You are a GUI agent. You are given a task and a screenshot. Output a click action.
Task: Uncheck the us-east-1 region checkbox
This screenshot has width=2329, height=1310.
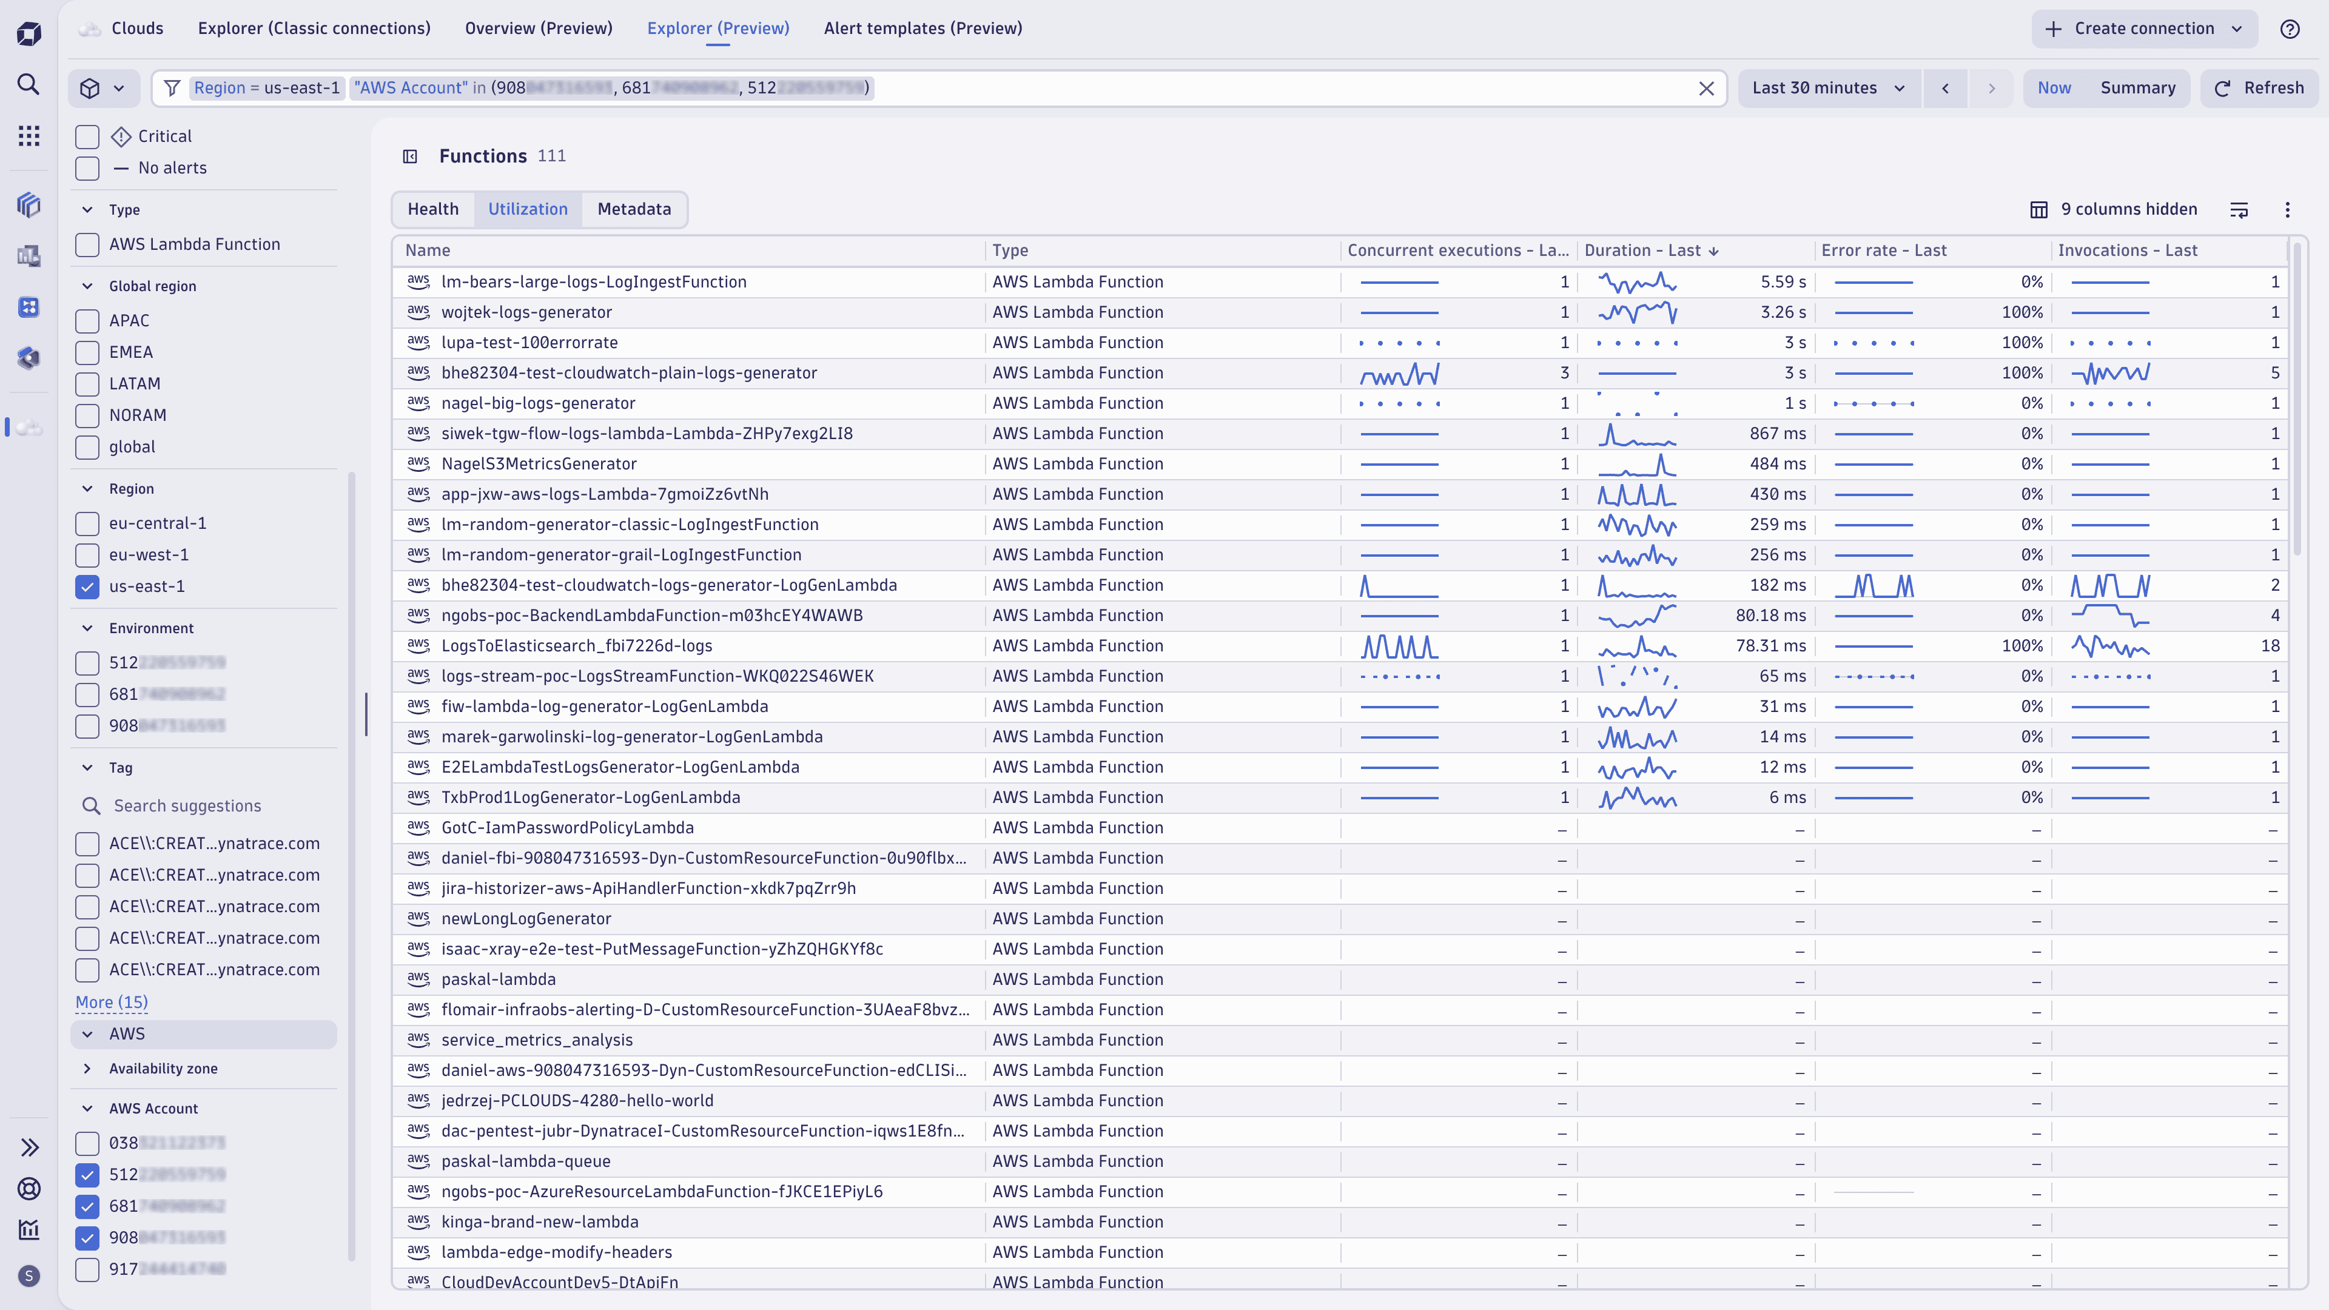click(x=87, y=586)
